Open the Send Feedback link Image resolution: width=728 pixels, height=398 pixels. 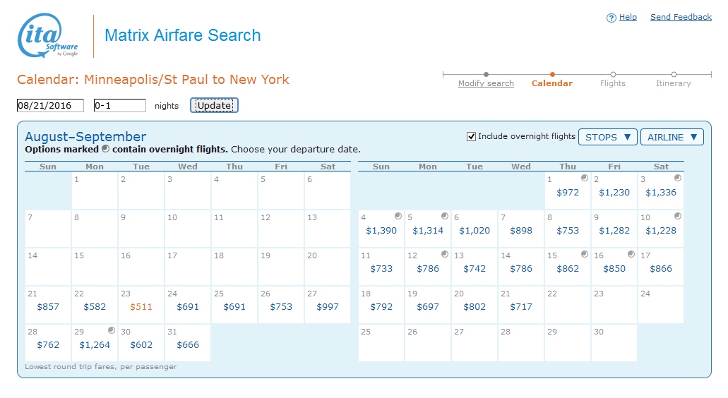(681, 17)
